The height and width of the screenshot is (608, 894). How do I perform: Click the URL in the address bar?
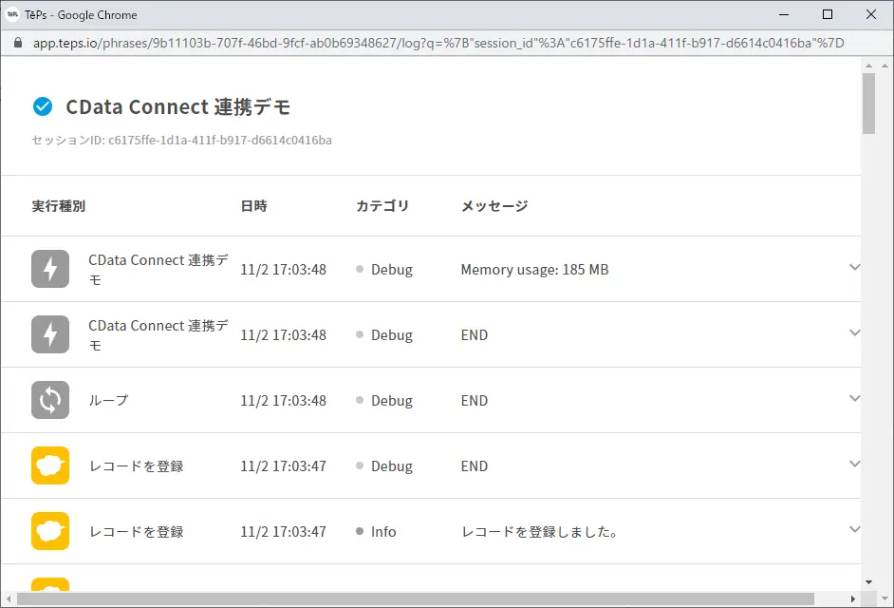coord(438,43)
